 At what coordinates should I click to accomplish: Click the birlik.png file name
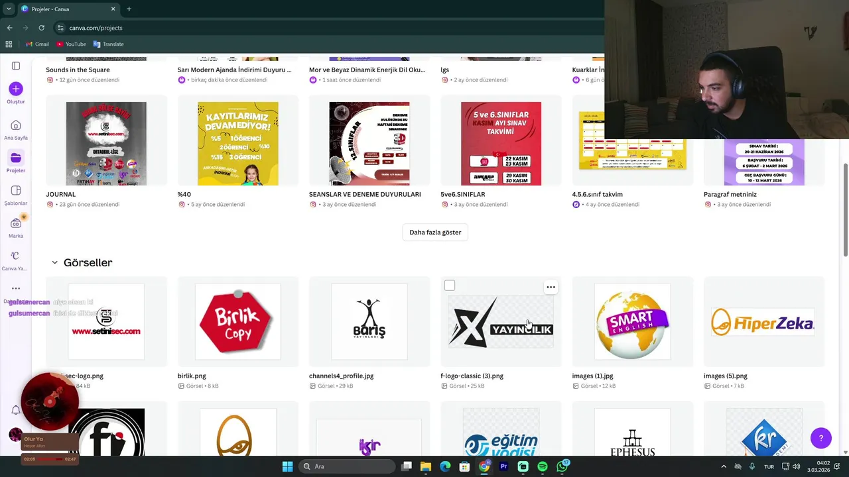pyautogui.click(x=192, y=376)
